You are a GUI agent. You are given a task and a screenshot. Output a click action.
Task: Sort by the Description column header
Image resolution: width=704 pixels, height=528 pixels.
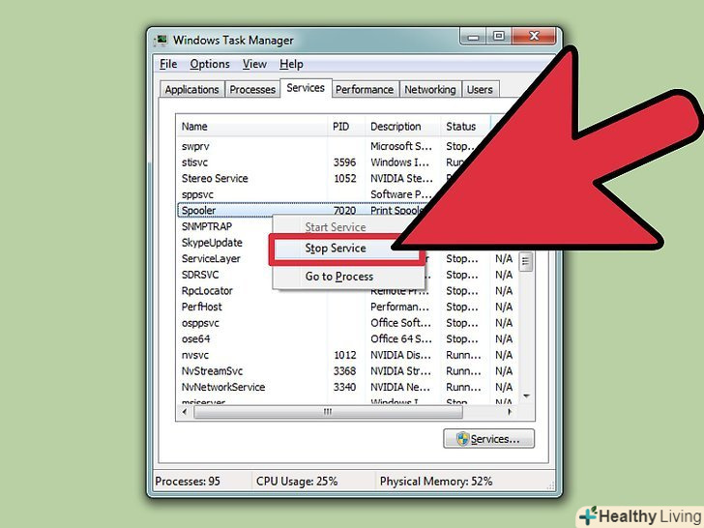click(403, 127)
